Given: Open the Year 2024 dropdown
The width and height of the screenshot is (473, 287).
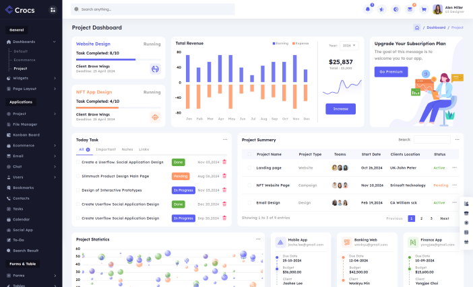Looking at the screenshot, I should tap(349, 46).
